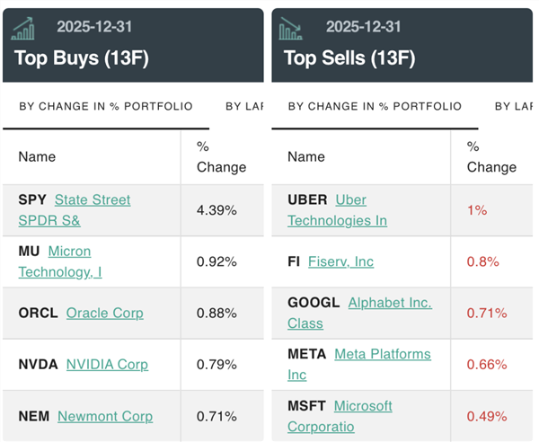Open the NVIDIA Corp link
The height and width of the screenshot is (442, 539).
(x=107, y=365)
